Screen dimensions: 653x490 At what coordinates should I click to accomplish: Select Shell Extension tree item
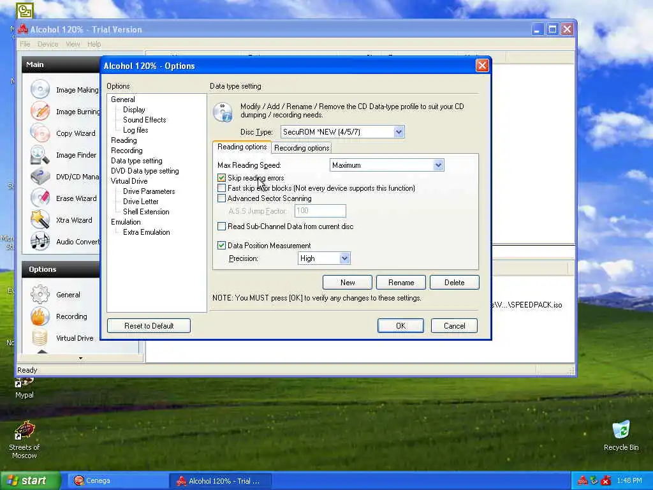coord(146,212)
